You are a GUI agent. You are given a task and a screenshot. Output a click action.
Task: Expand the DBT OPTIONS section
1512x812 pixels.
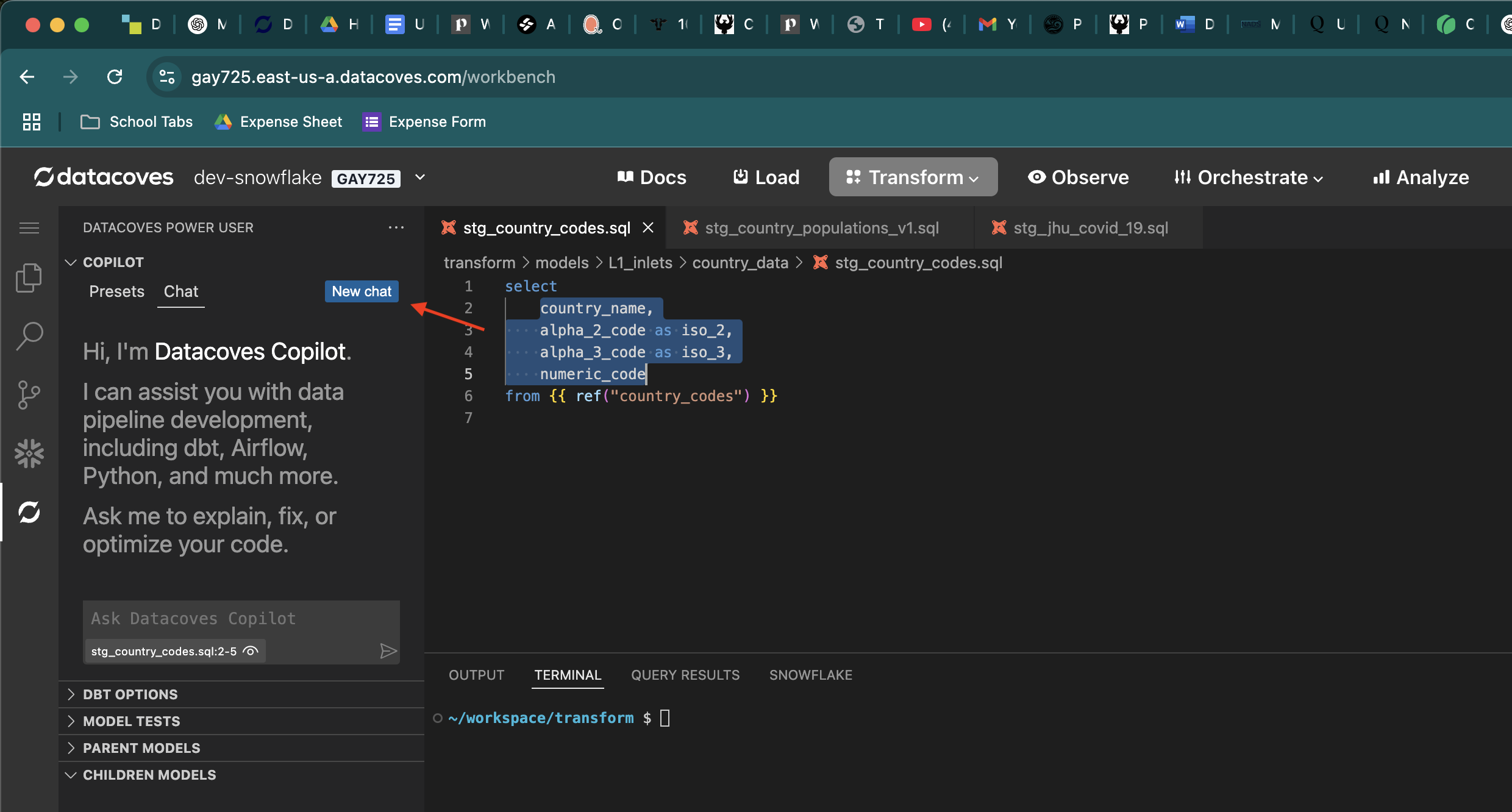[241, 694]
